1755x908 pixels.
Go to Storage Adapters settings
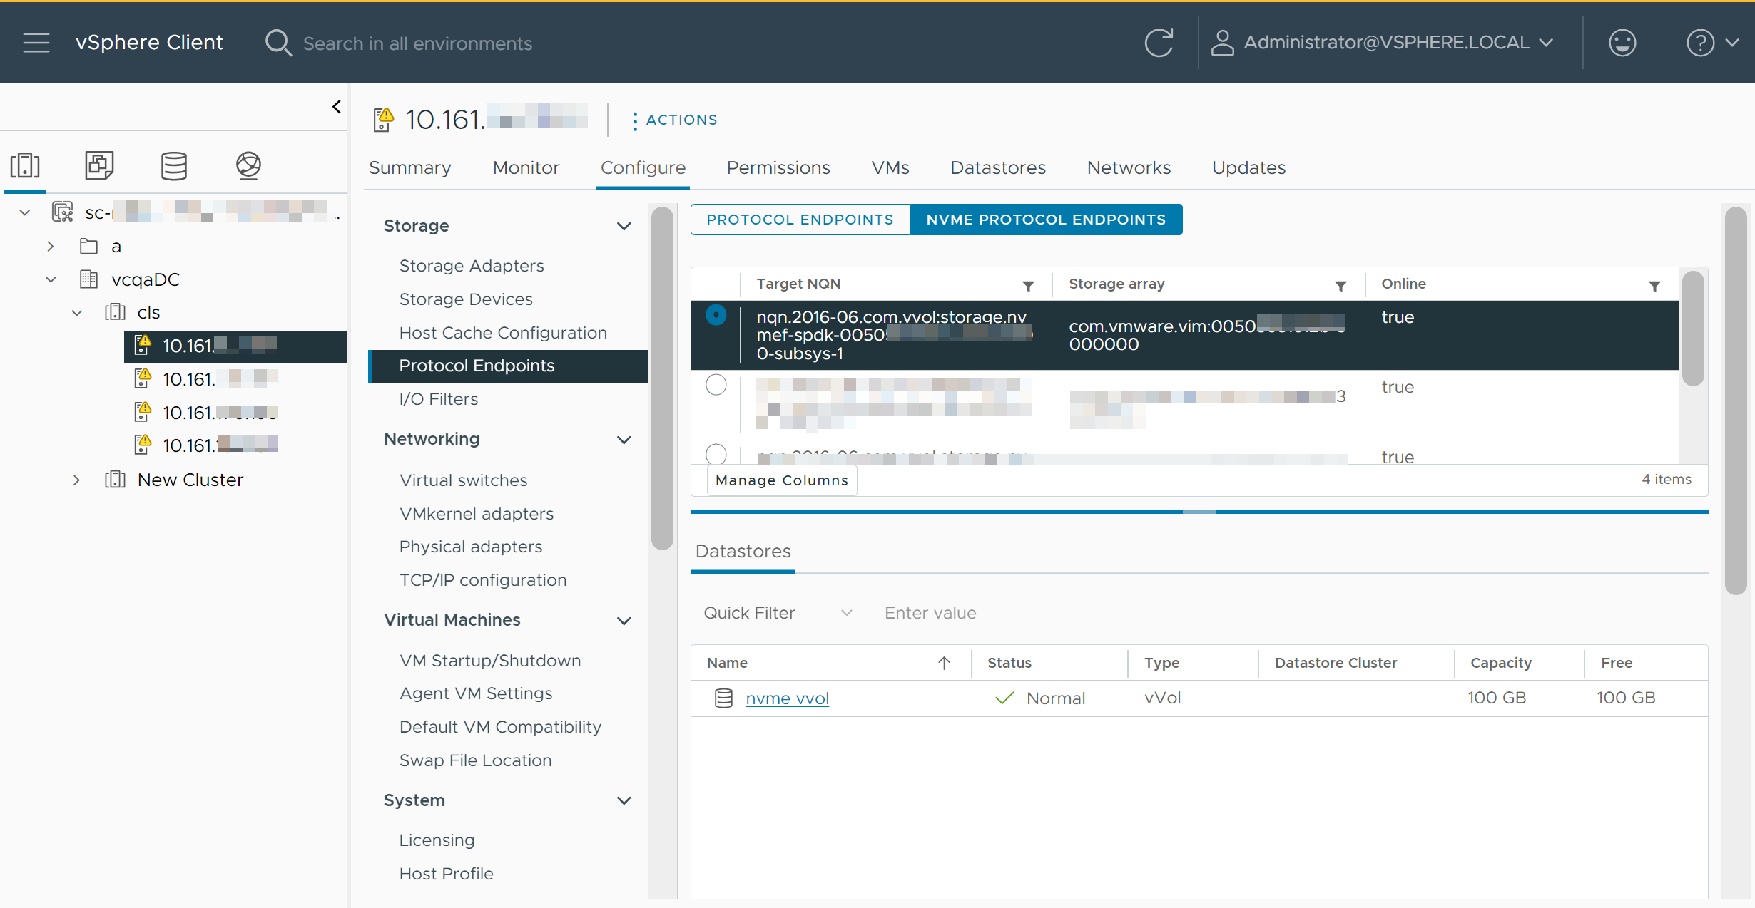(471, 266)
